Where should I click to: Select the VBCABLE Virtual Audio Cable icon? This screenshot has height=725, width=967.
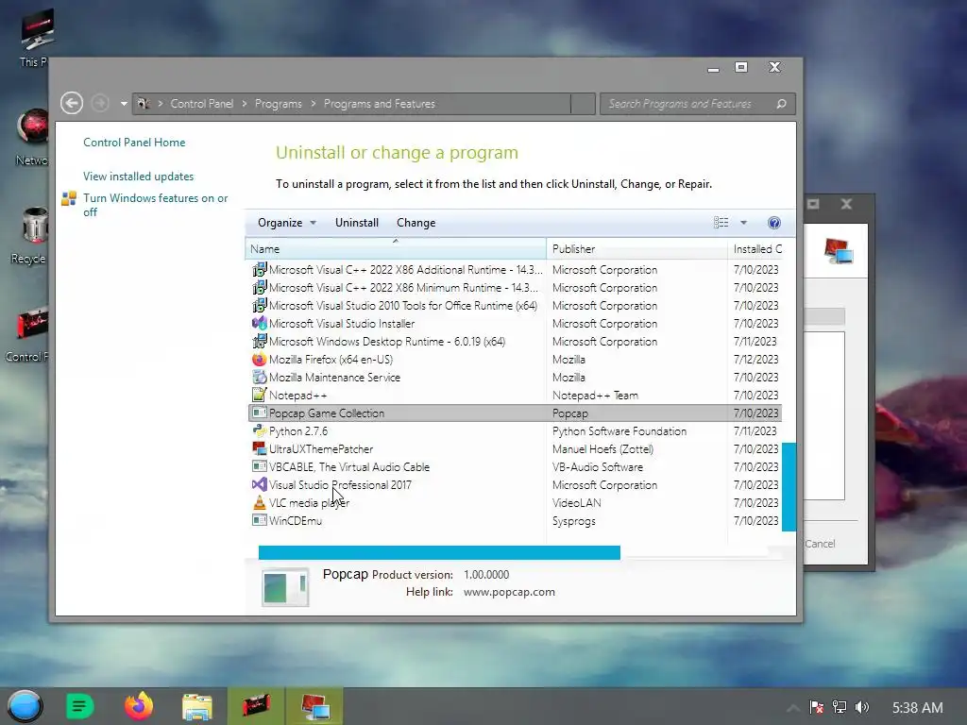260,466
